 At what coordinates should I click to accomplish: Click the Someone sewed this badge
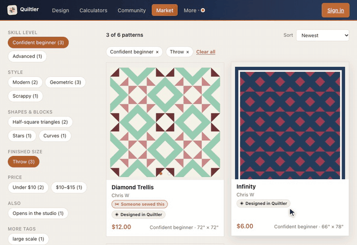pyautogui.click(x=139, y=204)
